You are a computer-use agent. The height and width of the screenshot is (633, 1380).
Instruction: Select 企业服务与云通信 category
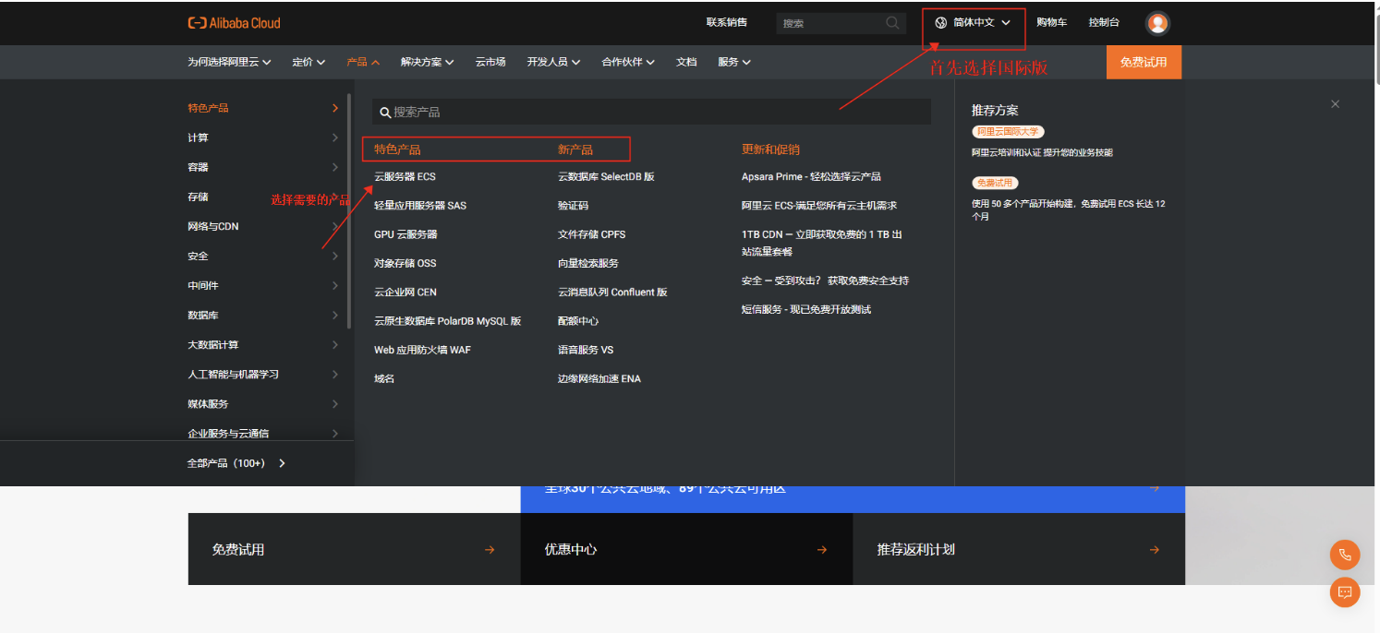point(263,433)
